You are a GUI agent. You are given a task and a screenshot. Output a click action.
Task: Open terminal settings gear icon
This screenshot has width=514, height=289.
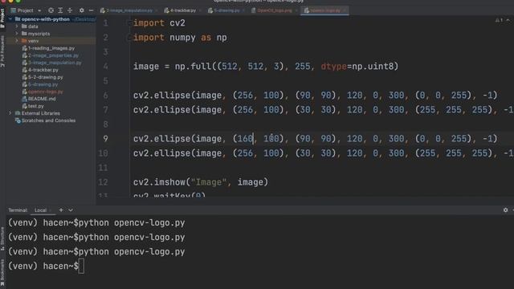coord(505,210)
